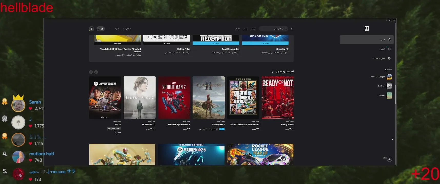
Task: Open Madden NFL 26 Deluxe Edition banner
Action: 191,154
